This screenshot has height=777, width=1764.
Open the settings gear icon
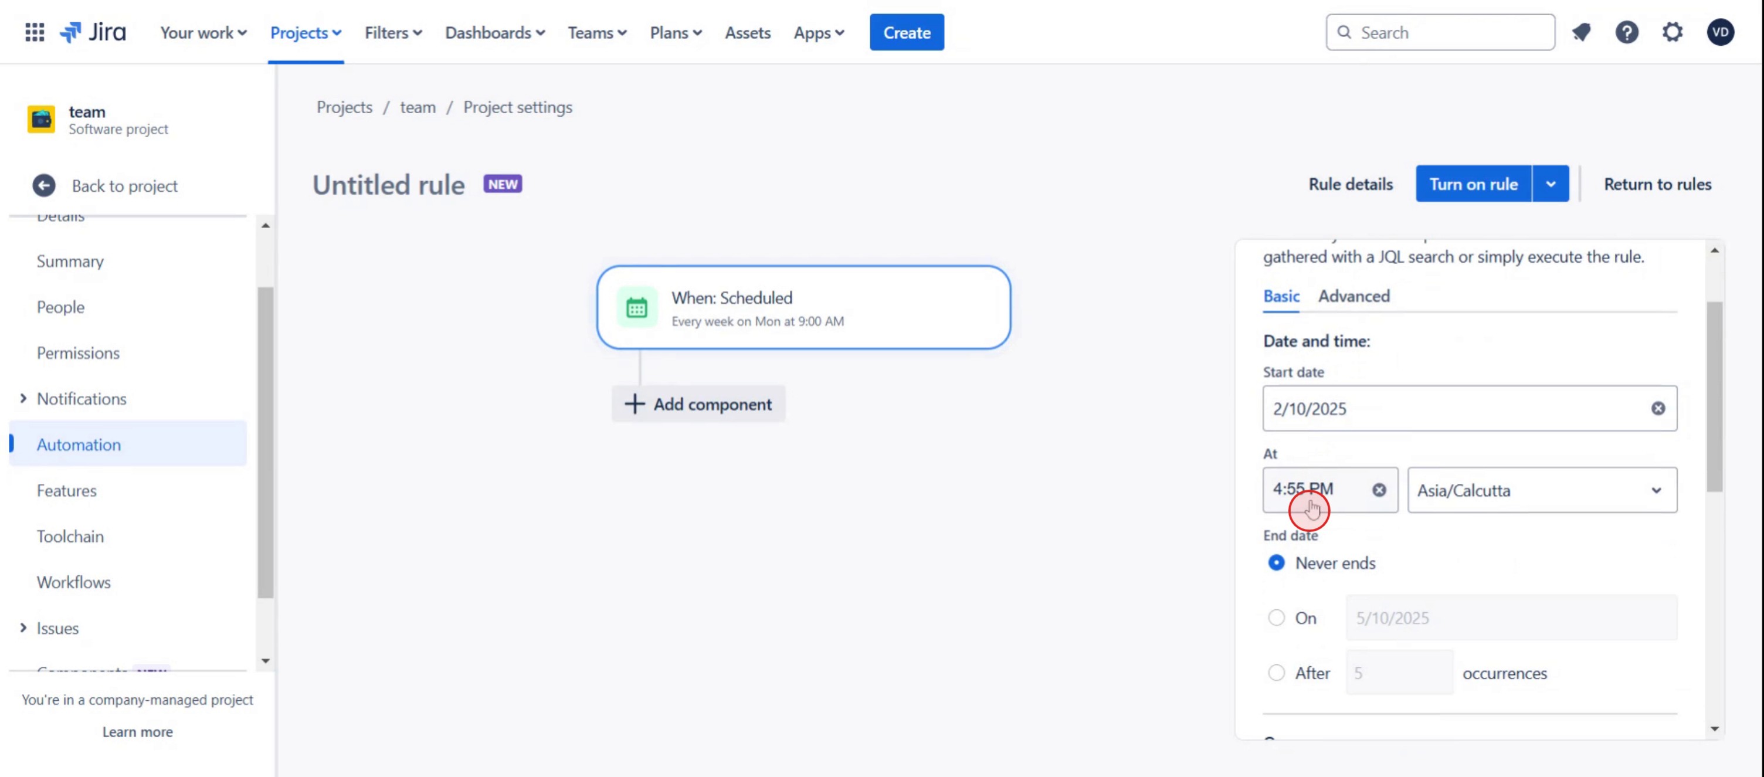[1673, 32]
